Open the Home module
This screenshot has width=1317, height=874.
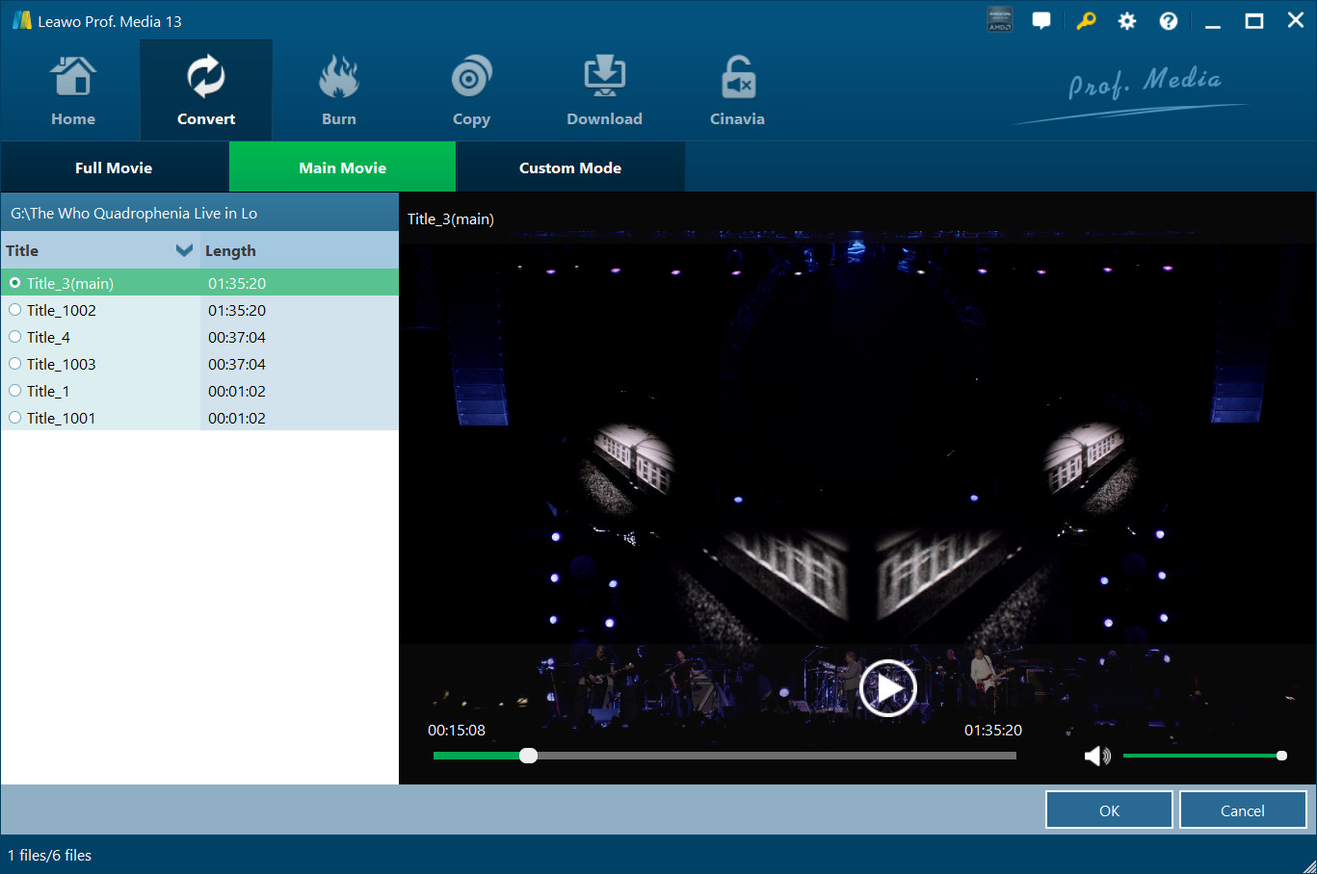pyautogui.click(x=73, y=90)
